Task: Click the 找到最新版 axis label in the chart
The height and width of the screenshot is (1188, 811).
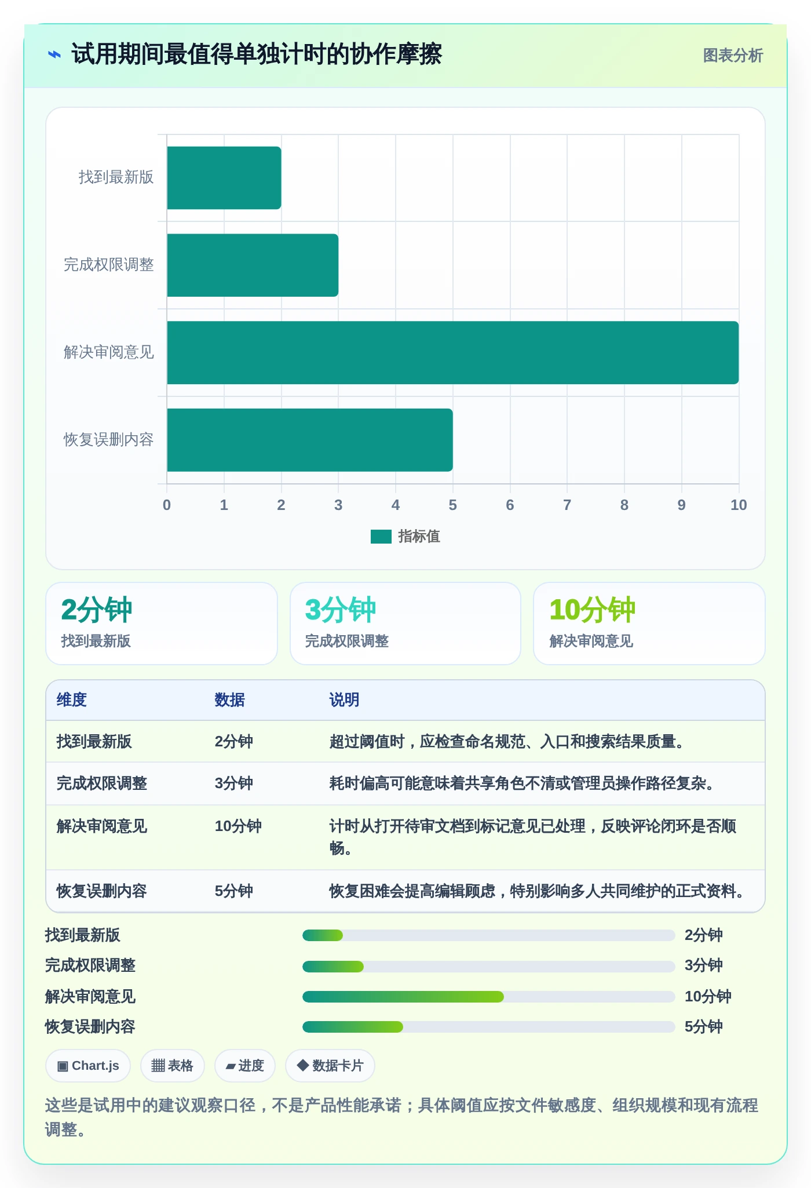Action: pyautogui.click(x=116, y=177)
